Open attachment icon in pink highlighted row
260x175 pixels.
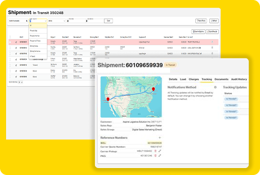click(212, 42)
